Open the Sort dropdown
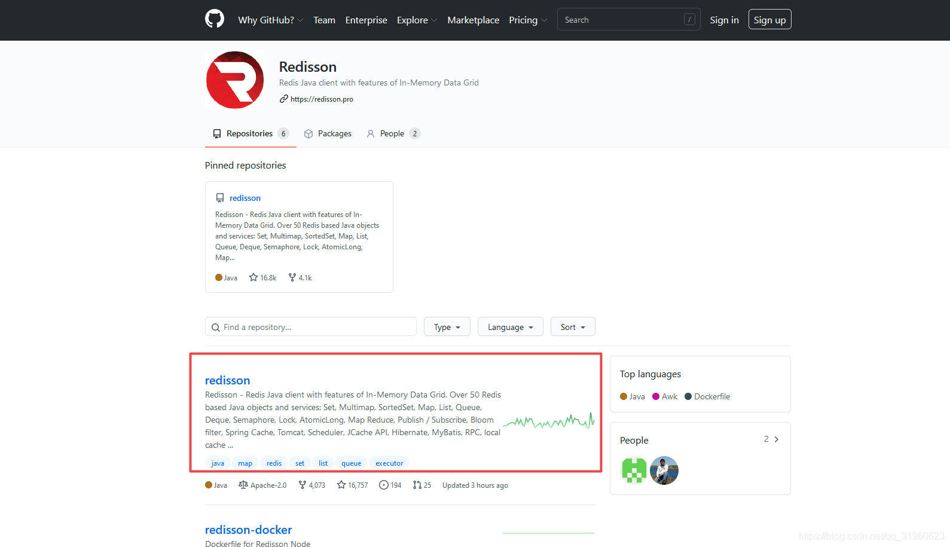This screenshot has width=950, height=547. point(573,327)
